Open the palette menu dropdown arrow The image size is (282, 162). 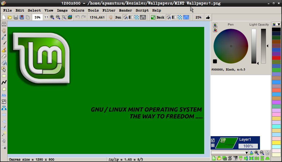[x=279, y=24]
